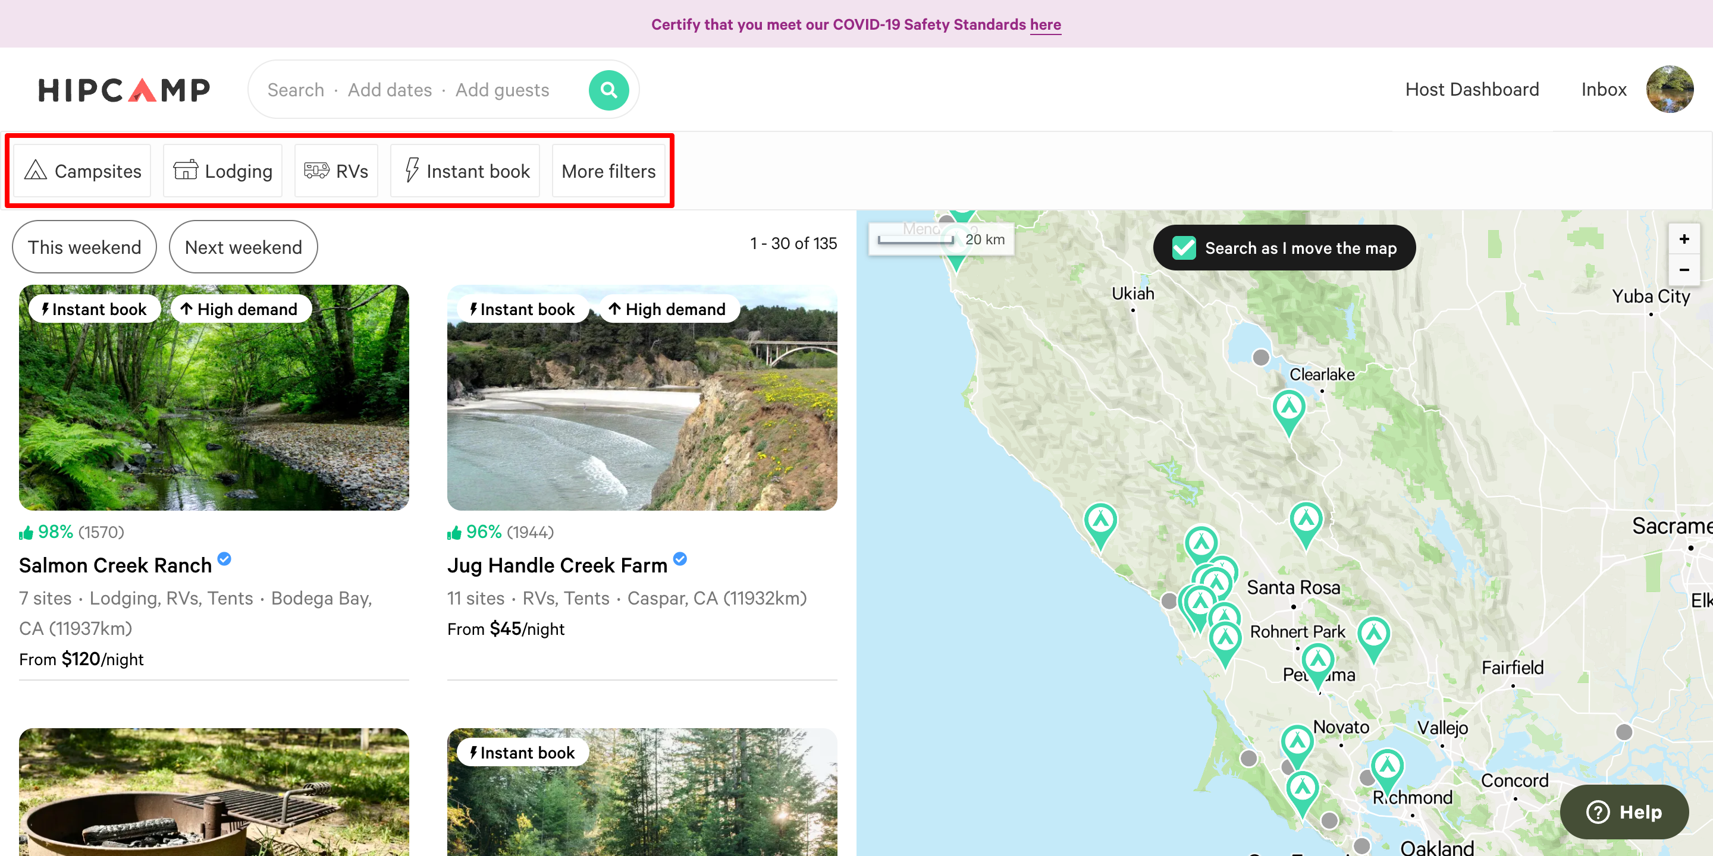The width and height of the screenshot is (1713, 856).
Task: Follow the COVID-19 standards 'here' link
Action: point(1044,24)
